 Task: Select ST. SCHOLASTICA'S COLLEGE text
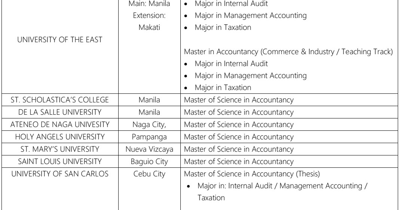pos(60,100)
